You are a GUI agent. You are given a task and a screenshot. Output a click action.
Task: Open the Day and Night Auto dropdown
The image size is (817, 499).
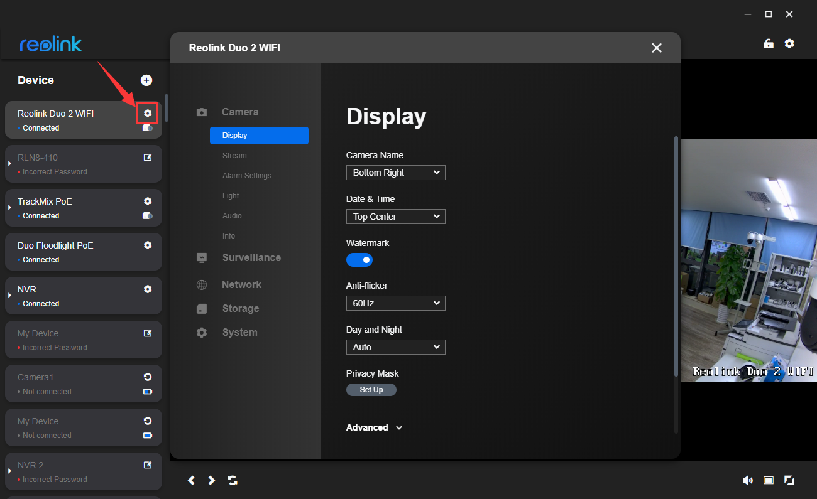click(x=396, y=347)
